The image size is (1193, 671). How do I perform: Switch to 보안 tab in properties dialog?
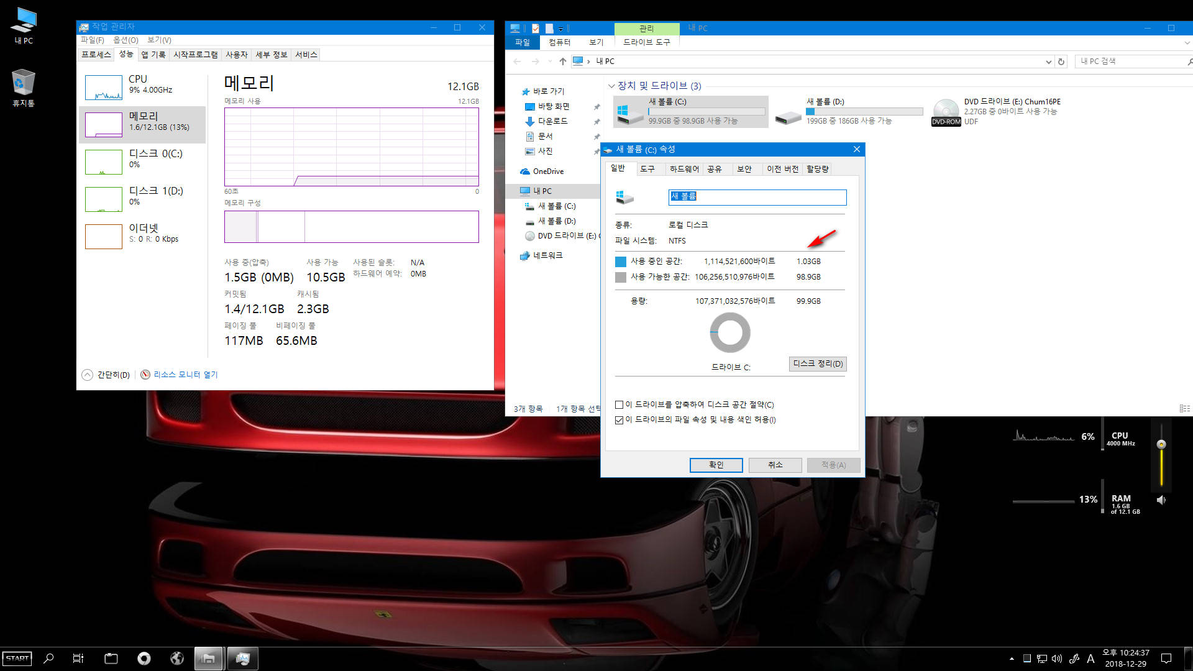(x=744, y=169)
